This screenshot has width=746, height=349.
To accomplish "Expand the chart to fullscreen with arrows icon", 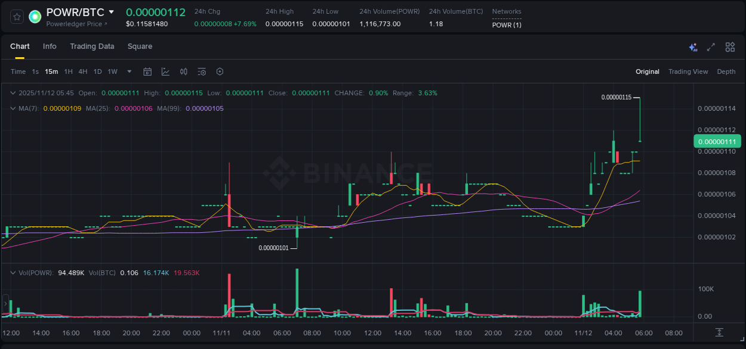I will point(711,46).
